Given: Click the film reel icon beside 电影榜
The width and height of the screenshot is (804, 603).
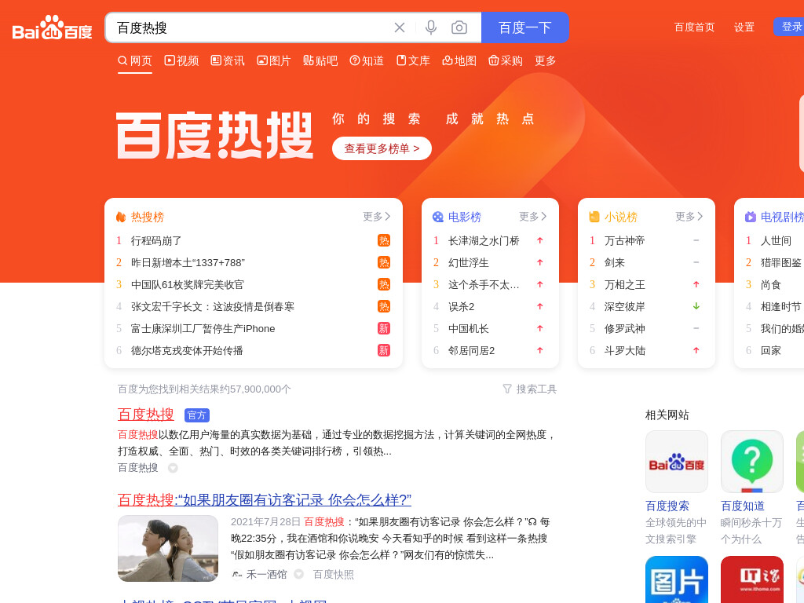Looking at the screenshot, I should pyautogui.click(x=438, y=217).
